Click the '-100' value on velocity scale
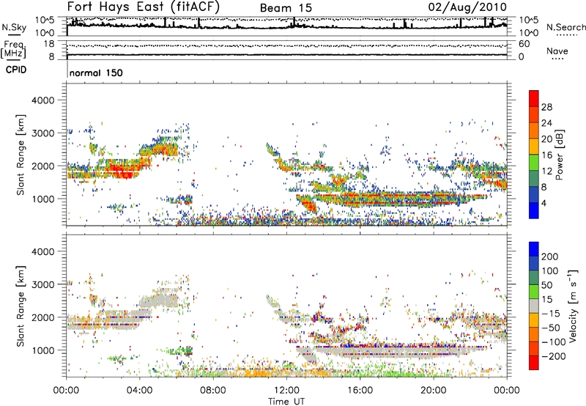 click(x=554, y=342)
